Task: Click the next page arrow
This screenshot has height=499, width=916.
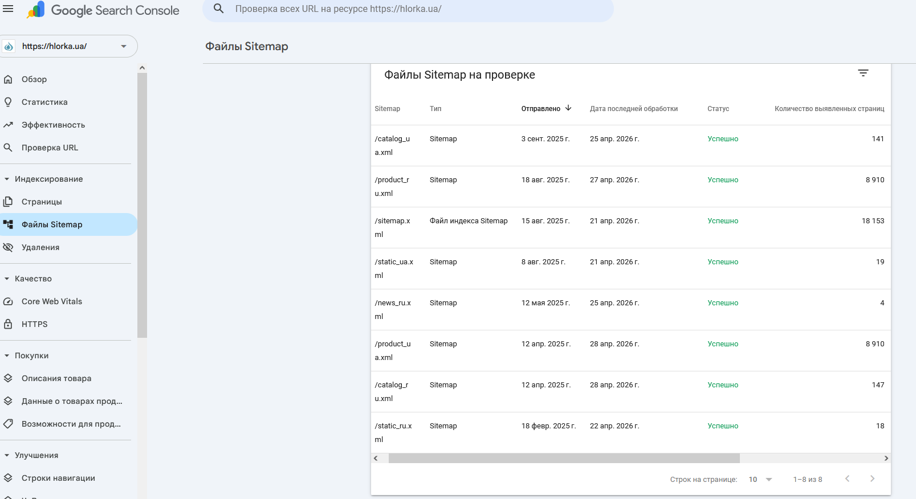Action: [872, 478]
